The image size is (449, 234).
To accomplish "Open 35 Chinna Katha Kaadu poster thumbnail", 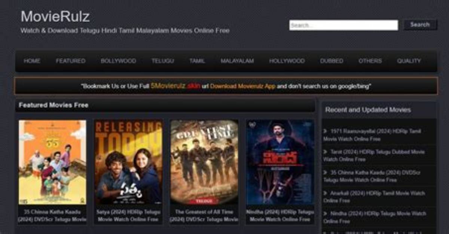I will [52, 162].
